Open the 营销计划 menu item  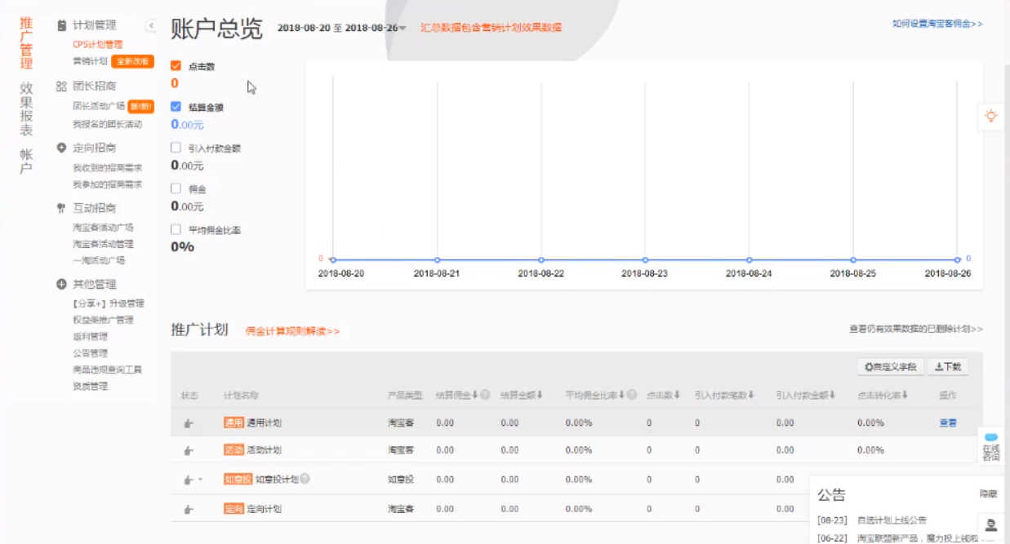click(x=90, y=61)
